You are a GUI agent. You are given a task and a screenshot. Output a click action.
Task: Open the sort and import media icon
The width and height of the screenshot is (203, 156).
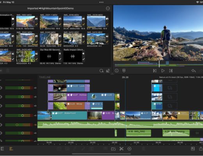108,71
